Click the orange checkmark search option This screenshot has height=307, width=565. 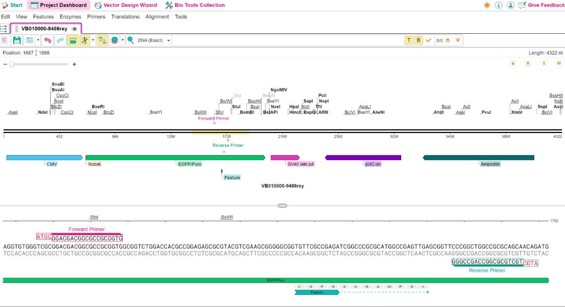click(428, 40)
